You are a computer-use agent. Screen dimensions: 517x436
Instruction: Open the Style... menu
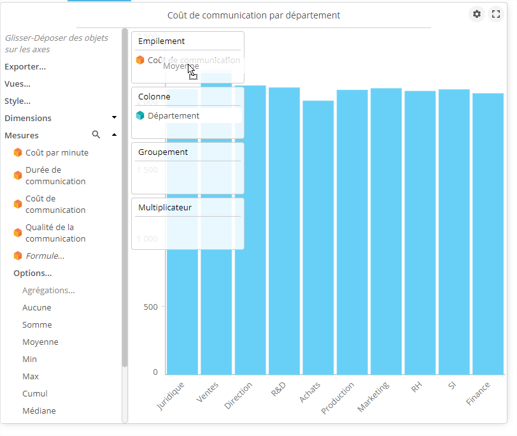tap(17, 101)
